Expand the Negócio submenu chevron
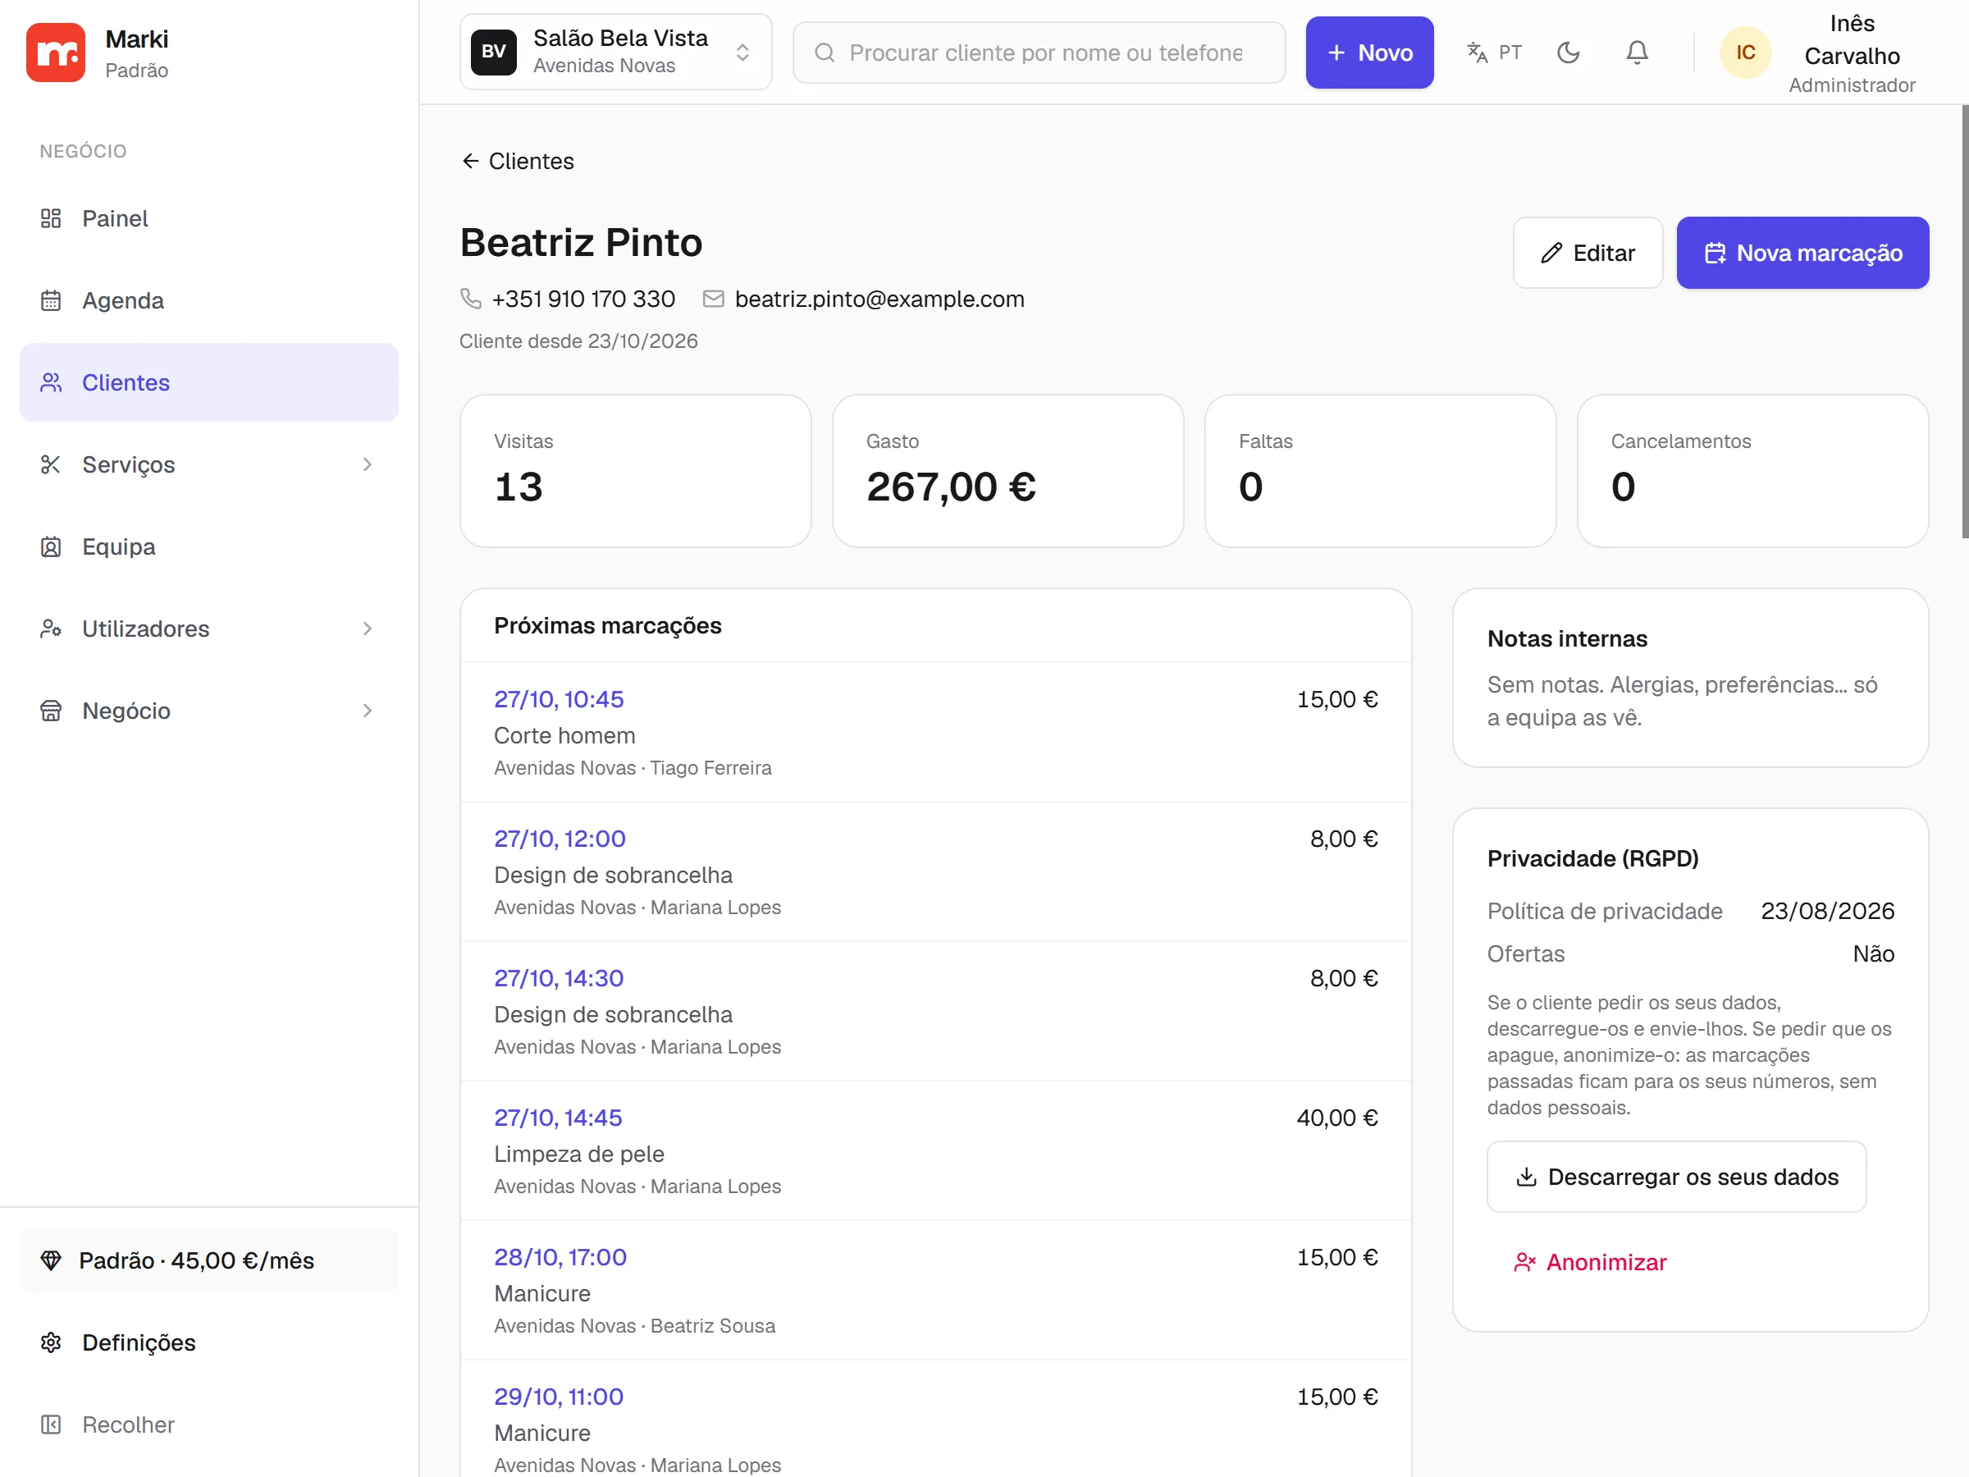The image size is (1969, 1477). (367, 711)
